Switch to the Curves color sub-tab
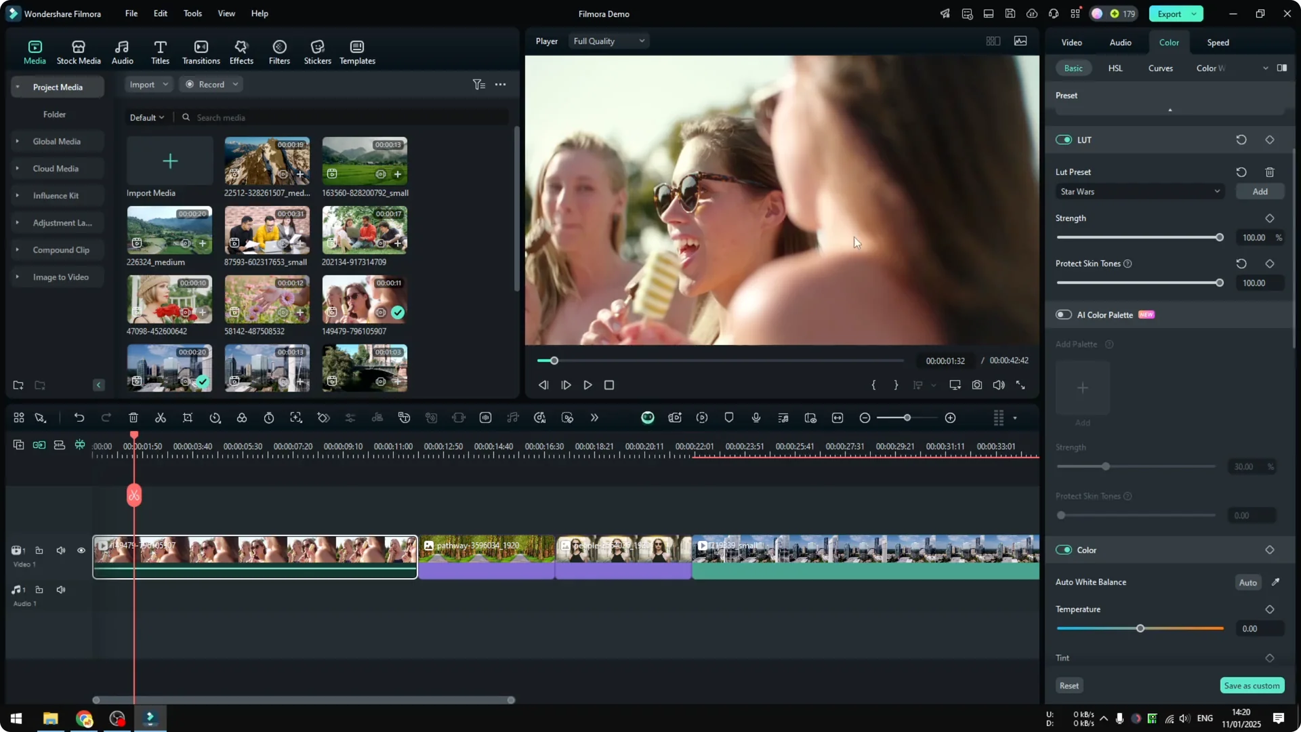 (x=1160, y=68)
